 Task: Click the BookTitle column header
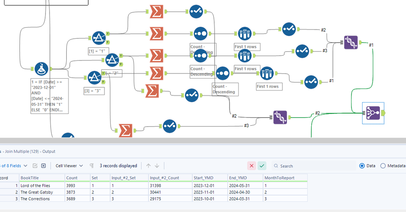42,178
